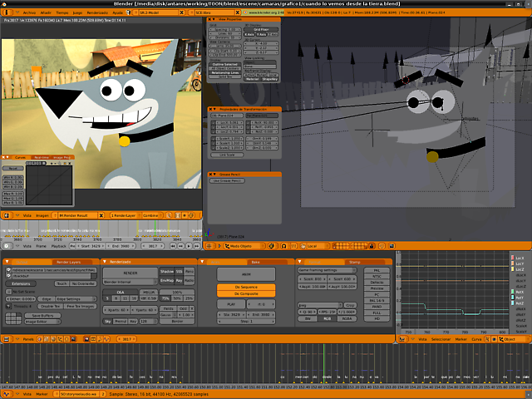Click the large RENDER button
The height and width of the screenshot is (399, 532).
131,272
